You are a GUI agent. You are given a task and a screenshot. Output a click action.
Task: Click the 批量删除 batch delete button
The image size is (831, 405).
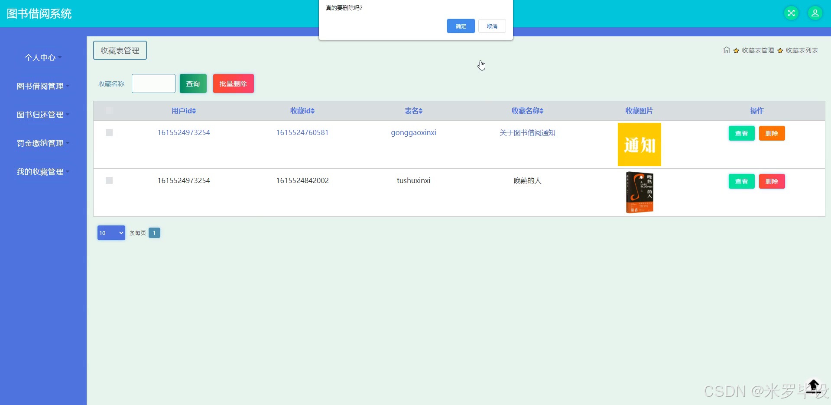(233, 84)
